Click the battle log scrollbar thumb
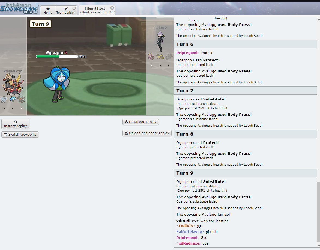Screen dimensions: 320x250 click(x=318, y=212)
